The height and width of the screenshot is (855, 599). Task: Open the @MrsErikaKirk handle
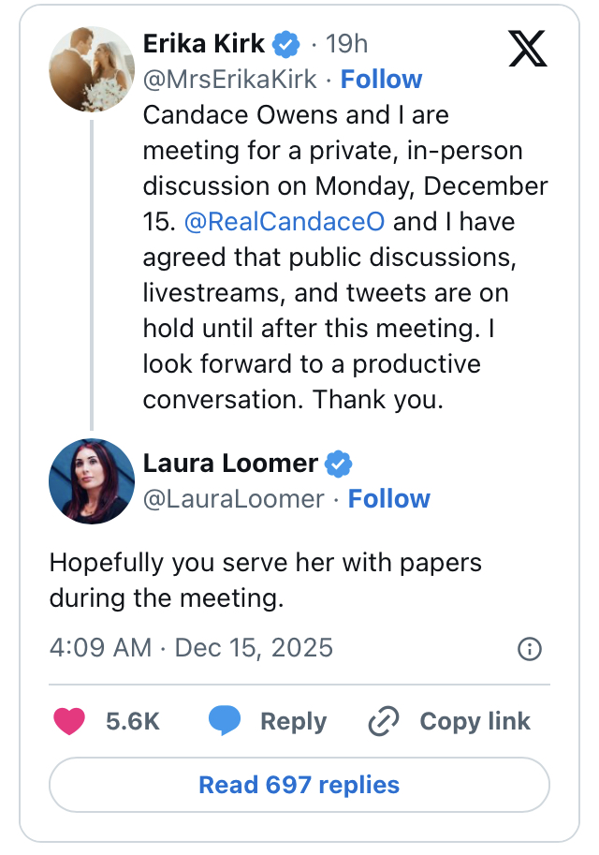click(x=230, y=80)
